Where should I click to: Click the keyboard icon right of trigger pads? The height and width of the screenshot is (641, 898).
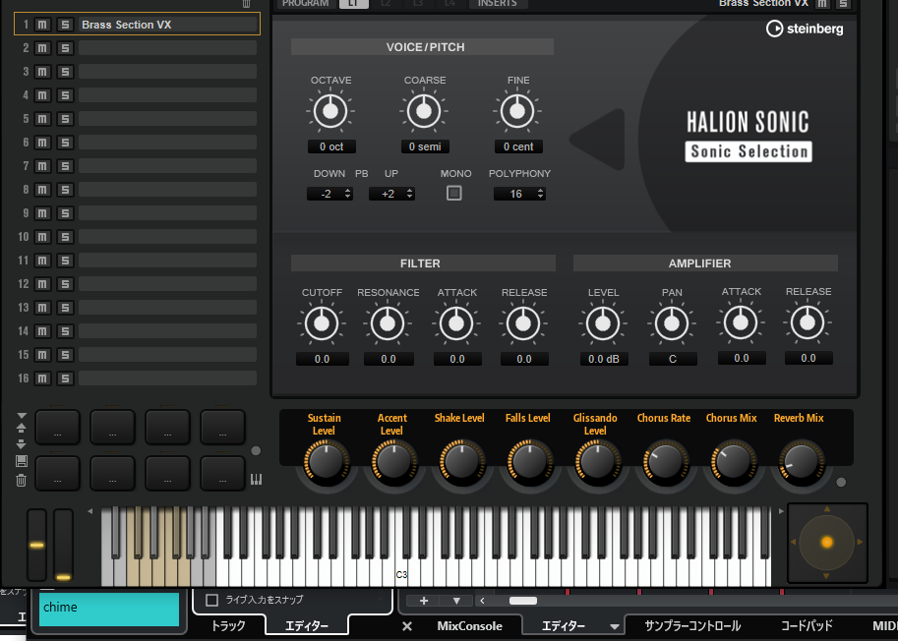point(256,480)
